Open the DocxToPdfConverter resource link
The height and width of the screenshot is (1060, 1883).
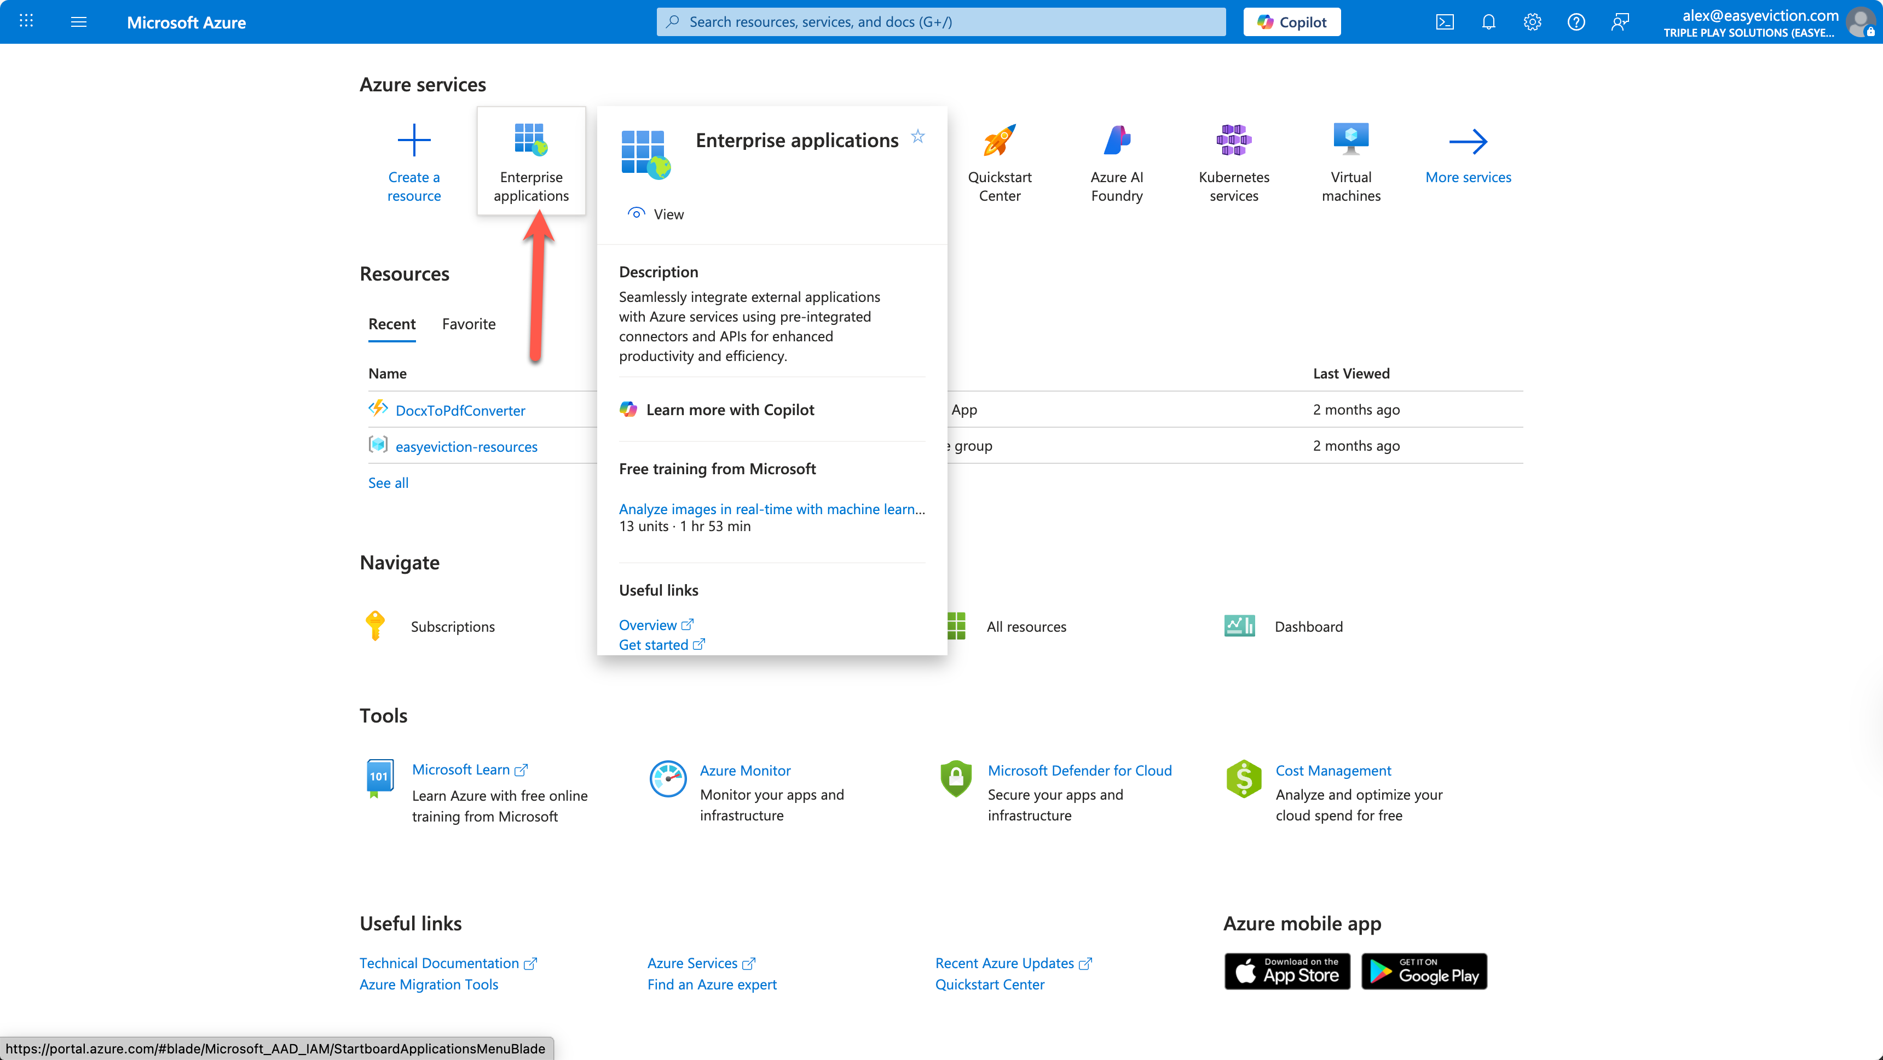(460, 411)
